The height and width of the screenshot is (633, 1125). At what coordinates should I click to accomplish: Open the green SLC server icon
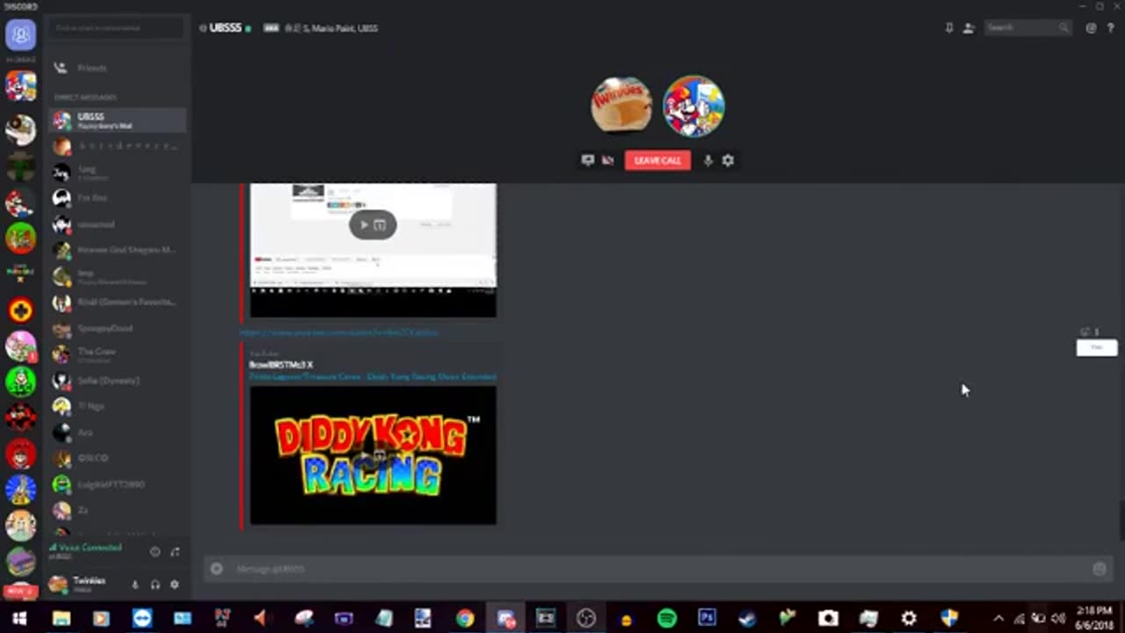[x=20, y=382]
